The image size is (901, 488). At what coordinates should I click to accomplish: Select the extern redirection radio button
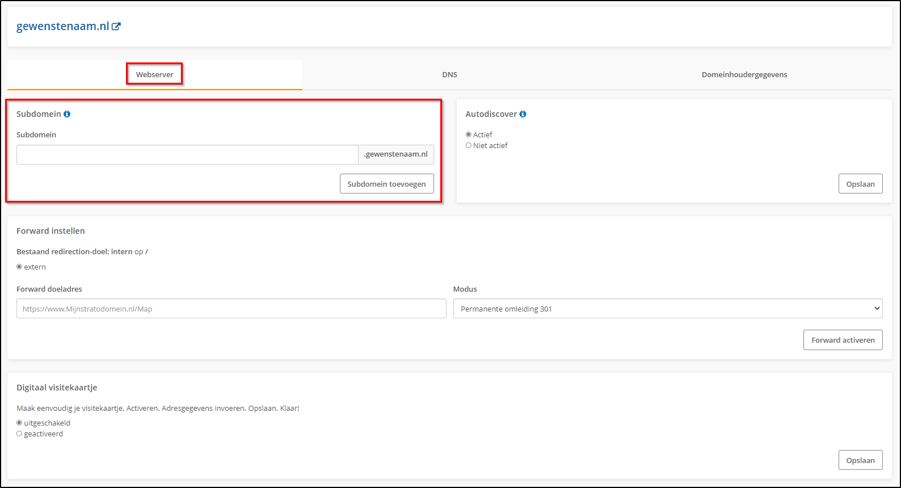(19, 267)
